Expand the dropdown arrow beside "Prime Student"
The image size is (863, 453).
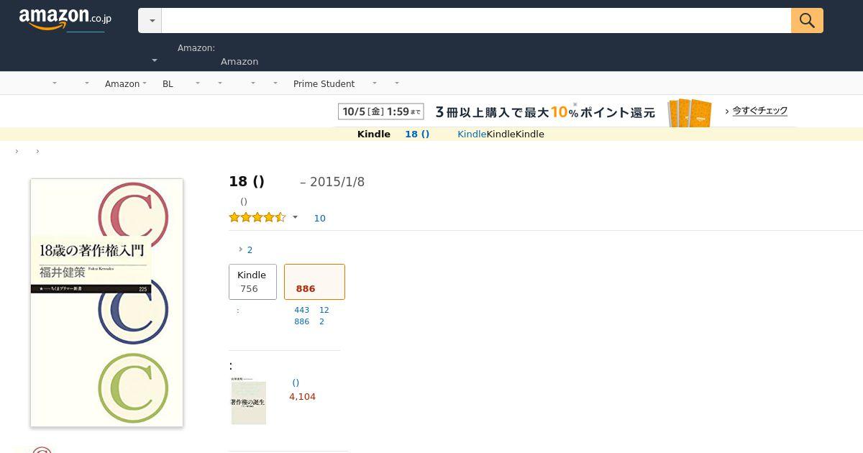coord(373,83)
